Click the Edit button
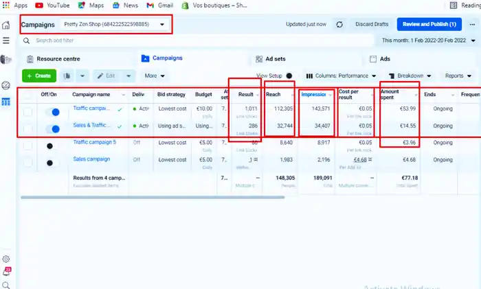This screenshot has width=481, height=289. tap(107, 76)
